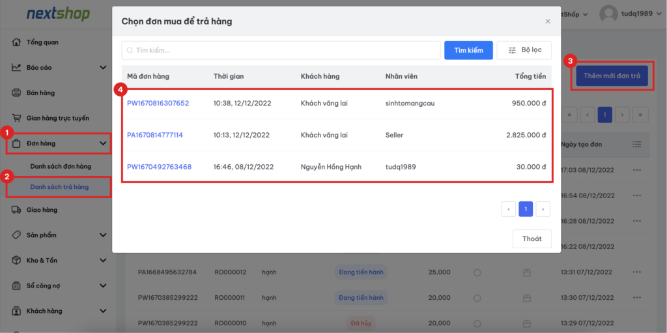Collapse the Đơn hàng menu chevron
Screen dimensions: 667x333
click(103, 143)
